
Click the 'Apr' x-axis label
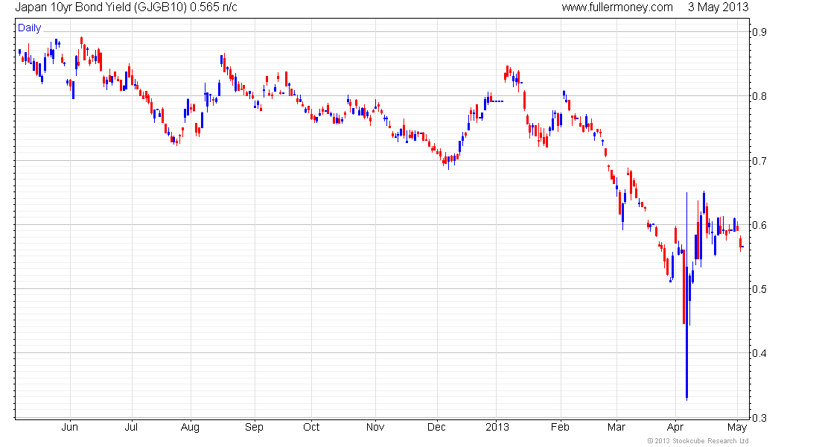(675, 428)
